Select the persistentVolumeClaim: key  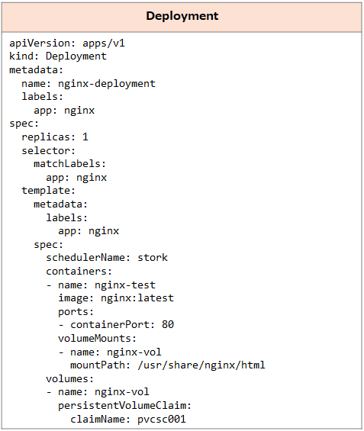[x=124, y=406]
